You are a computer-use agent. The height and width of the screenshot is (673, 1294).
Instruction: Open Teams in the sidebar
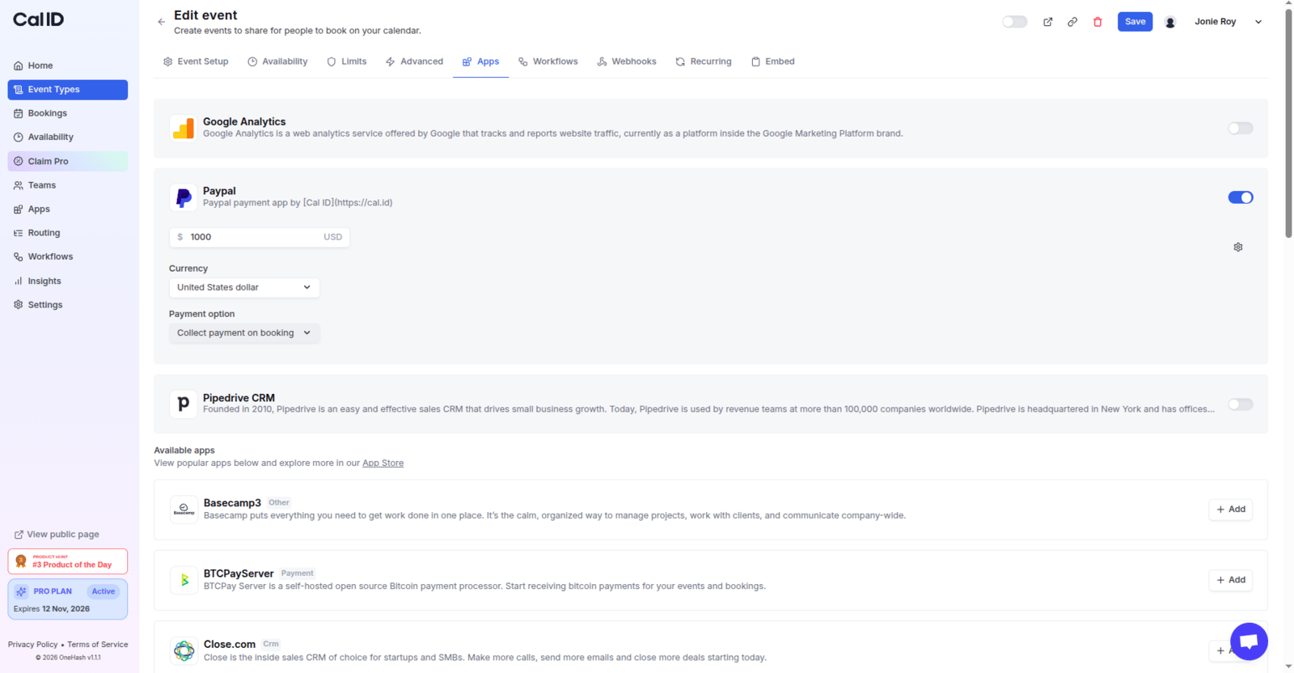click(x=68, y=185)
